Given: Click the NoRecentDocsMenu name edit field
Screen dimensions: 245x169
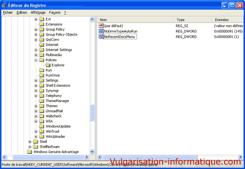Looking at the screenshot, I should pos(120,36).
